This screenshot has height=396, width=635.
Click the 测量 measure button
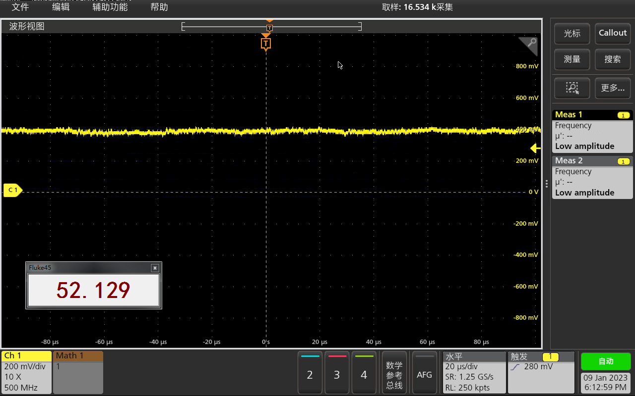pos(572,59)
